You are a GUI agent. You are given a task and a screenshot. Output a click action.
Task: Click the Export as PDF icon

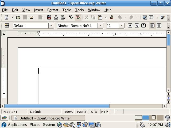coord(49,17)
